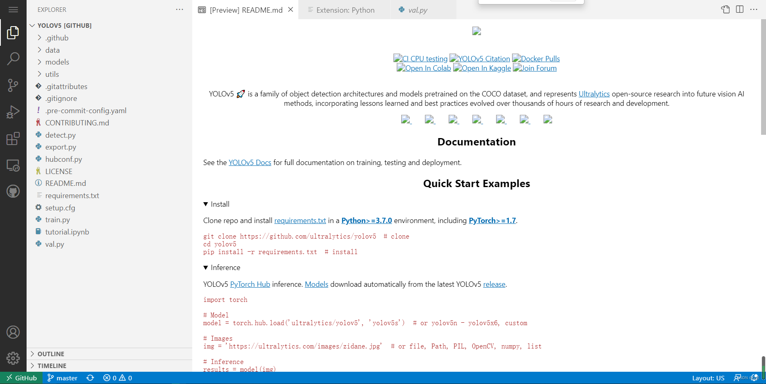Open the Explorer view in activity bar
The width and height of the screenshot is (766, 384).
(13, 33)
